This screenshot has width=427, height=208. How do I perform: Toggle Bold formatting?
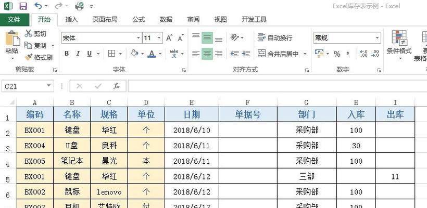pyautogui.click(x=67, y=54)
